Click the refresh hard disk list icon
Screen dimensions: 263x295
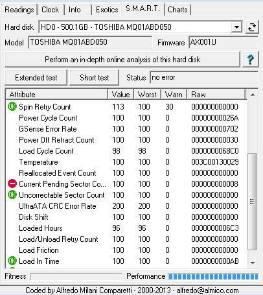(x=252, y=27)
